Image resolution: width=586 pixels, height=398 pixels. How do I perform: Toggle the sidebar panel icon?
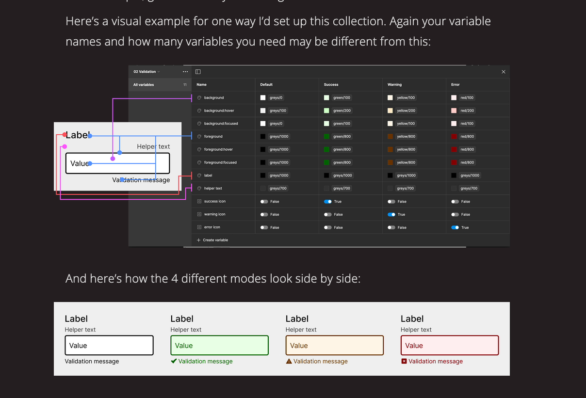198,72
